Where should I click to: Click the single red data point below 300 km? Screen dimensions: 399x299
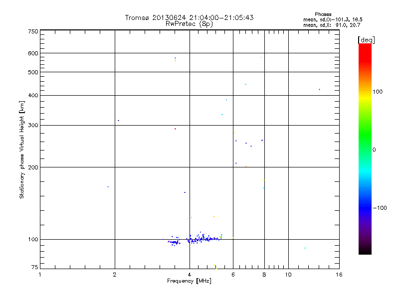(x=176, y=129)
